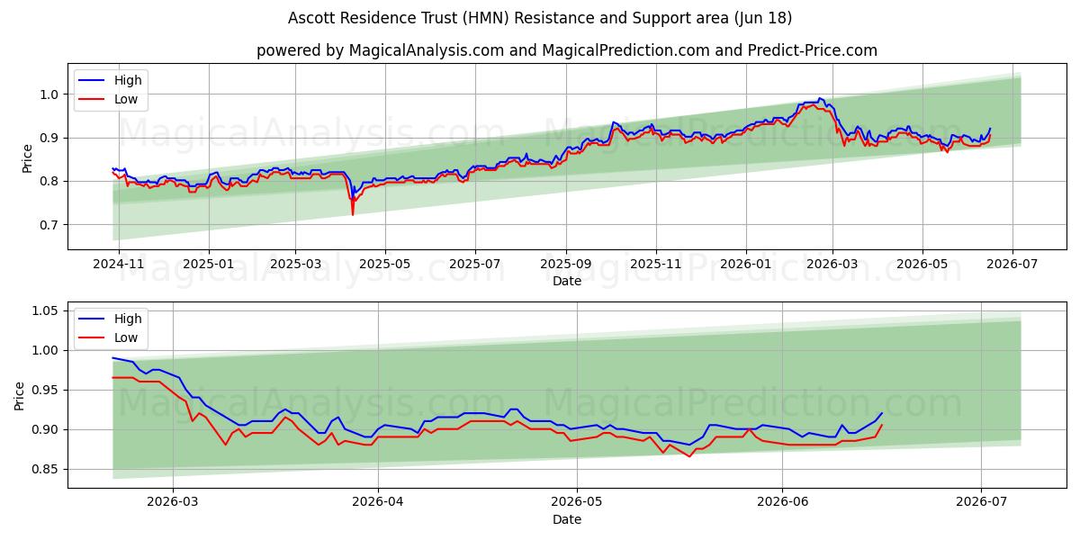Image resolution: width=1080 pixels, height=540 pixels.
Task: Click the '0.85' price tick on the bottom chart
Action: [x=47, y=469]
